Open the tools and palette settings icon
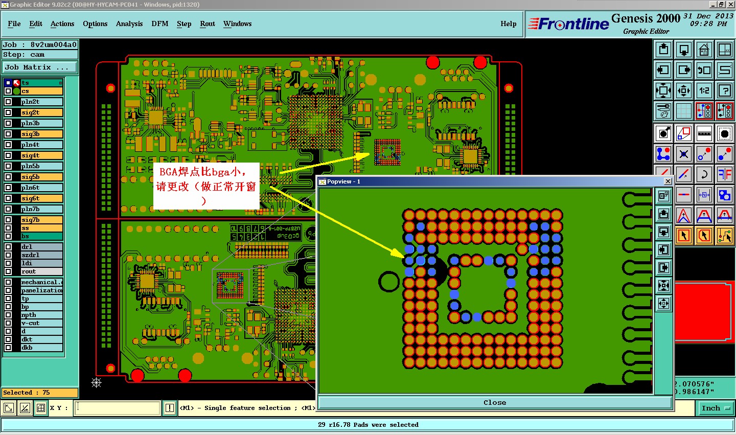 coord(663,111)
